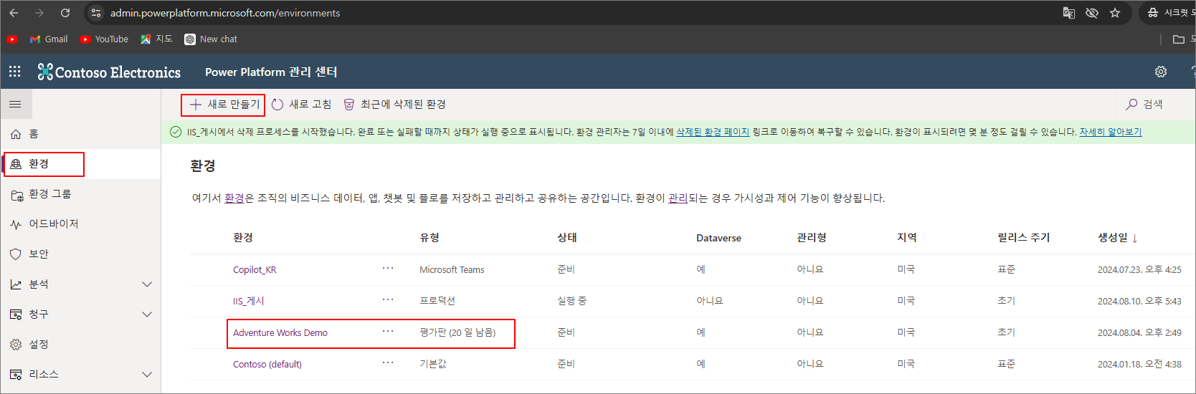Open more options for Adventure Works Demo

tap(388, 332)
